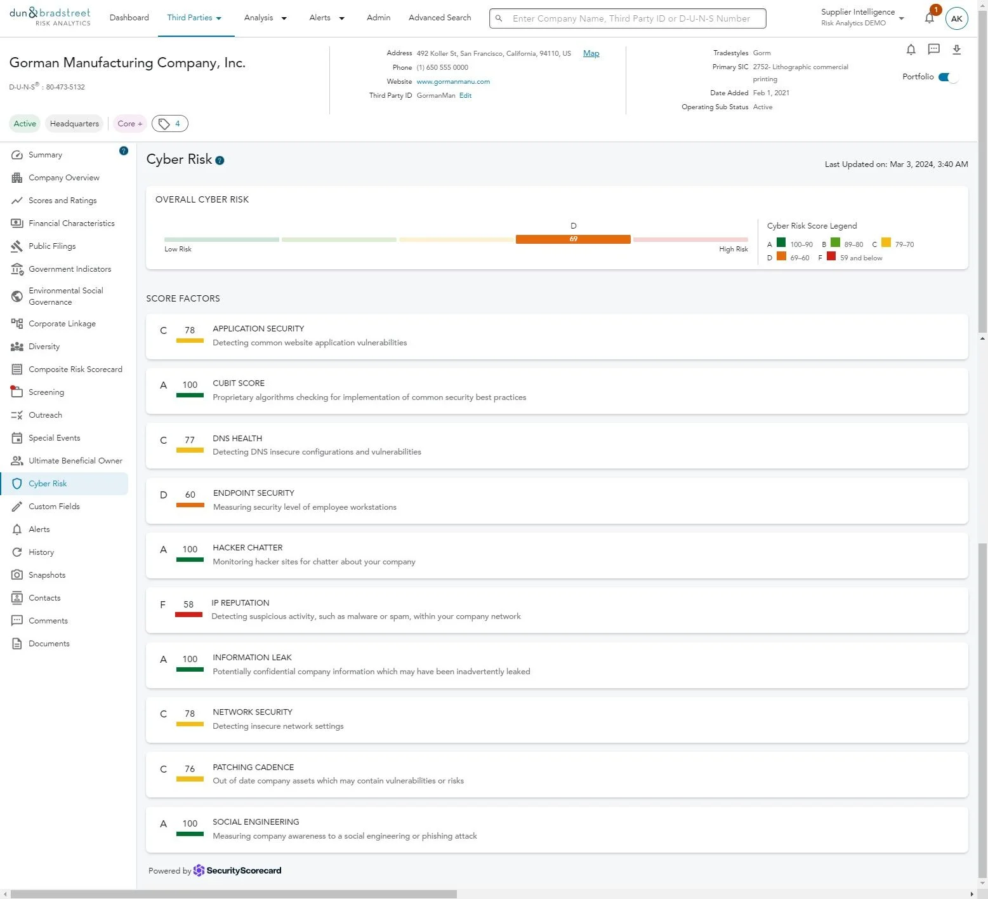
Task: Open the Hacker Chatter score factor card
Action: [557, 556]
